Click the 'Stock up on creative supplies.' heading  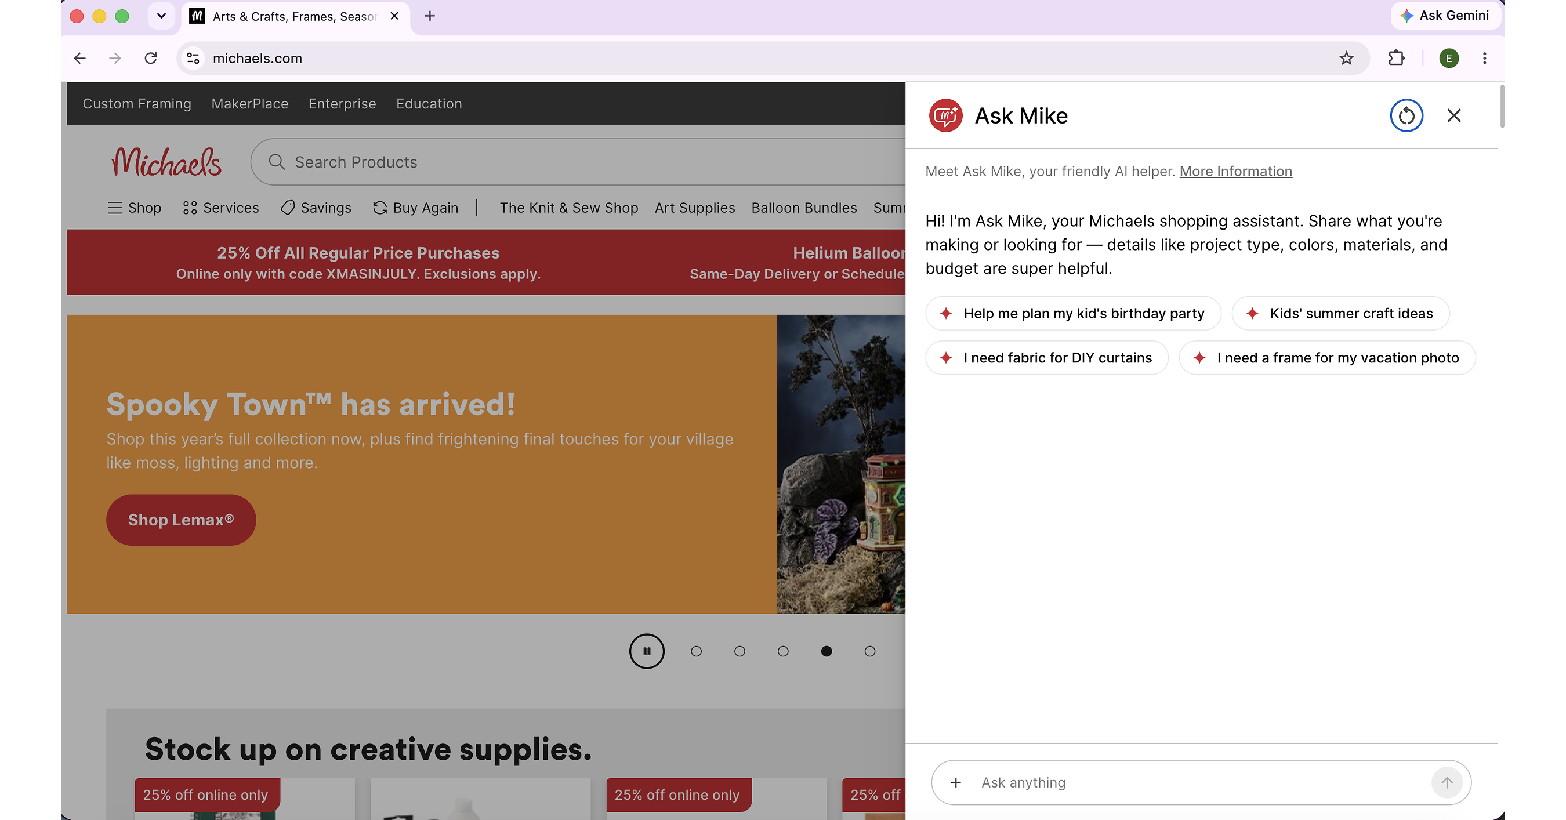368,749
